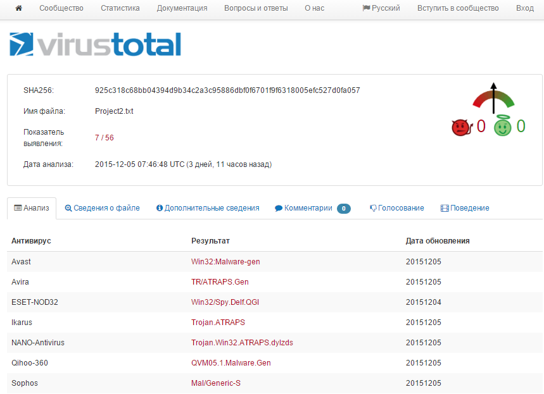Viewport: 544px width, 394px height.
Task: Click the Avast antivirus row name
Action: pos(21,262)
